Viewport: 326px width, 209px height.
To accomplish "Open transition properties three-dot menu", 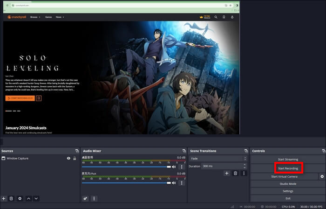I will click(x=244, y=173).
